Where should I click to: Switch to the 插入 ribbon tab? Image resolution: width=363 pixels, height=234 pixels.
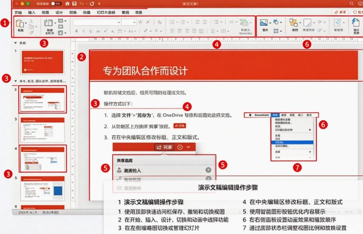point(32,12)
